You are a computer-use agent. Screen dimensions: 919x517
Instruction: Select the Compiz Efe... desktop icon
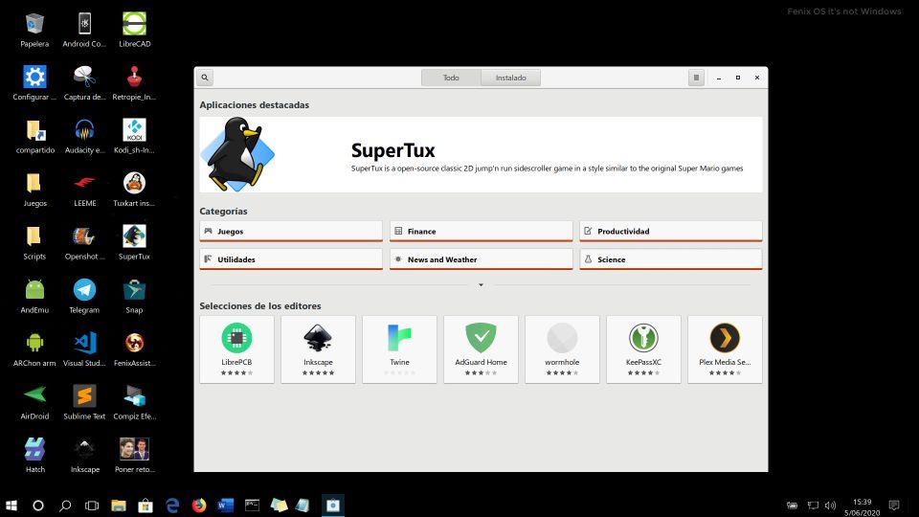pos(134,403)
